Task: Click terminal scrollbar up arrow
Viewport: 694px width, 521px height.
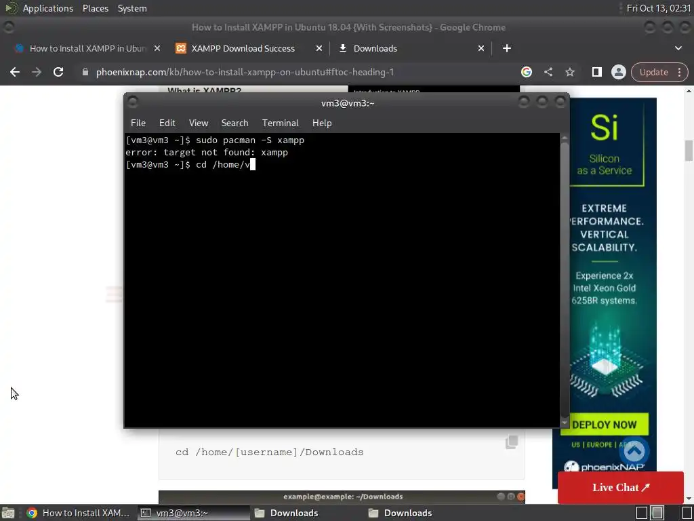Action: 565,138
